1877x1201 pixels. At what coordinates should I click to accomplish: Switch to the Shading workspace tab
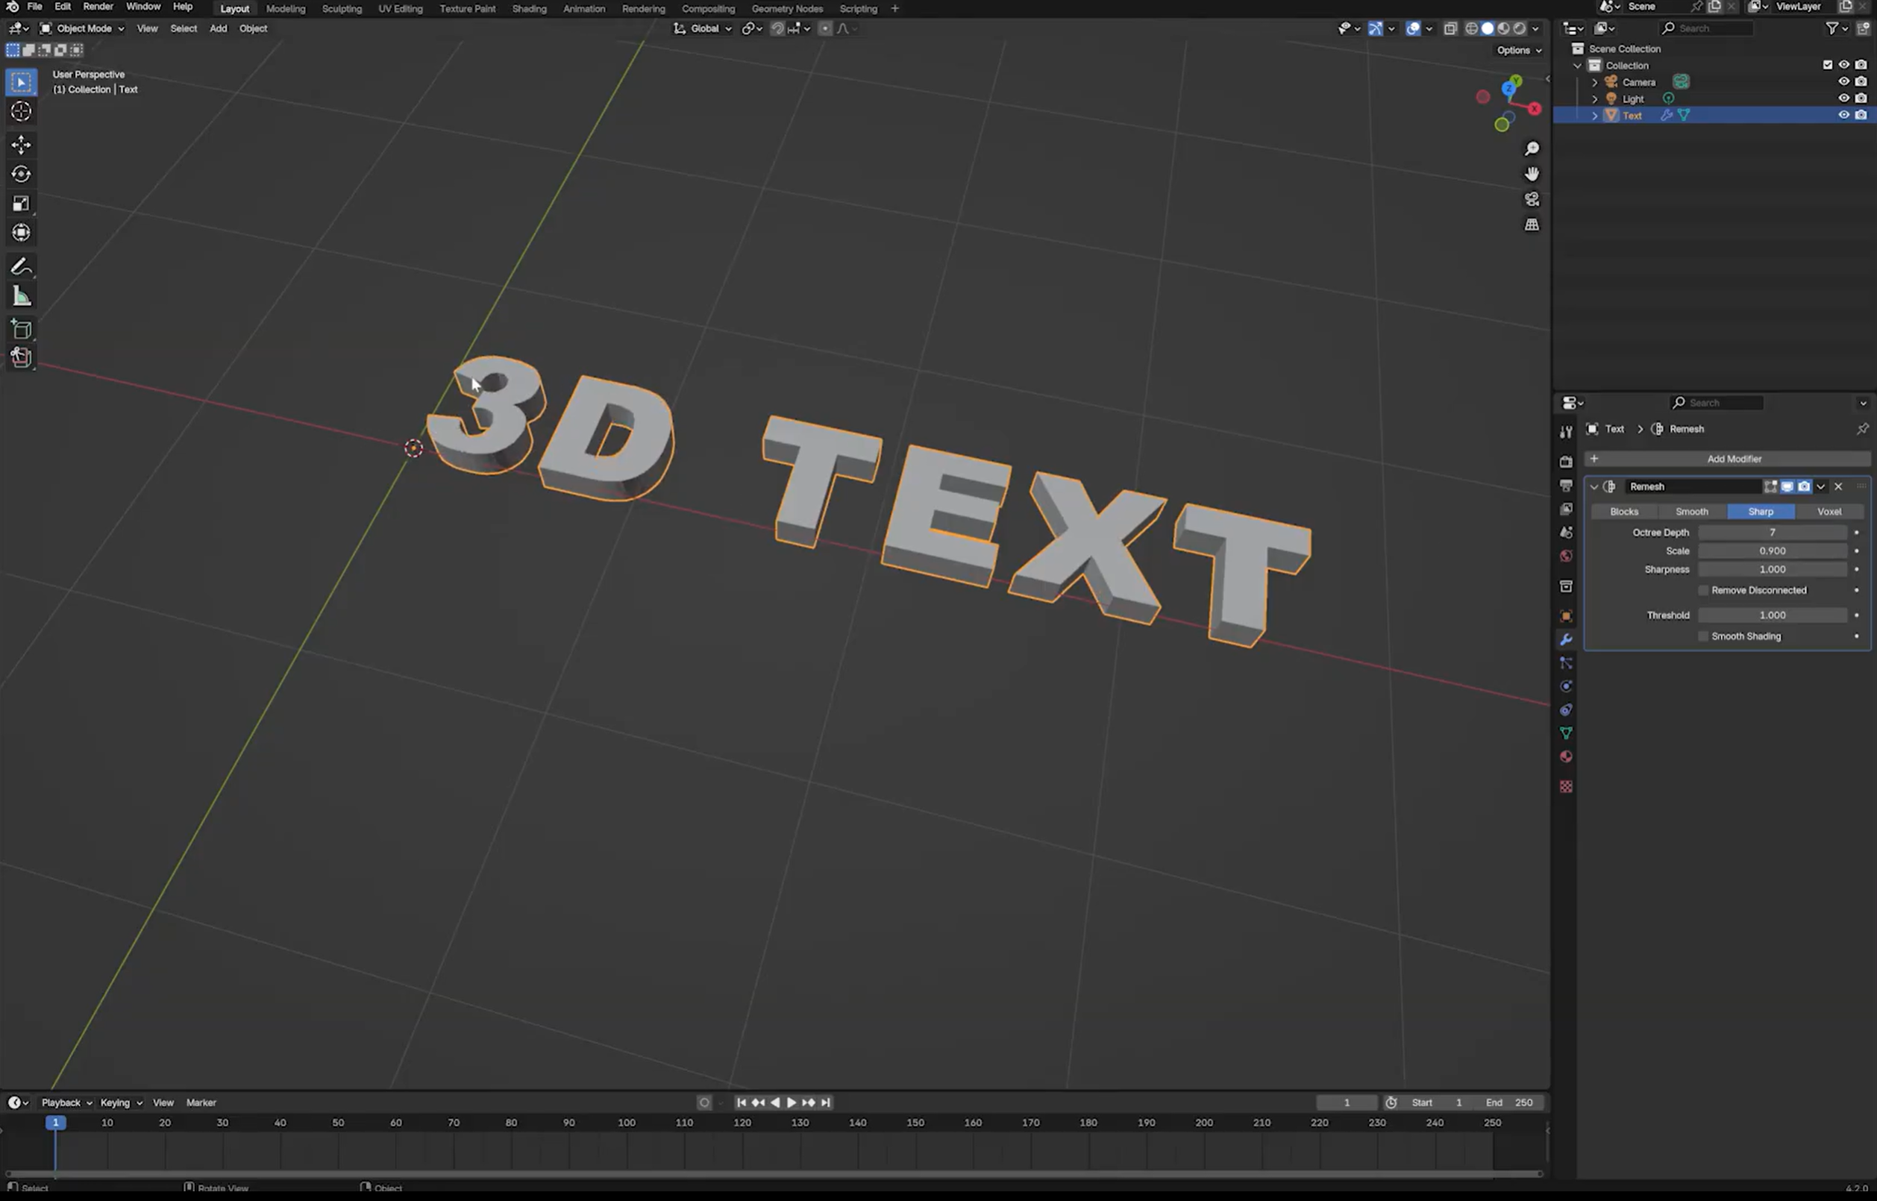click(529, 9)
